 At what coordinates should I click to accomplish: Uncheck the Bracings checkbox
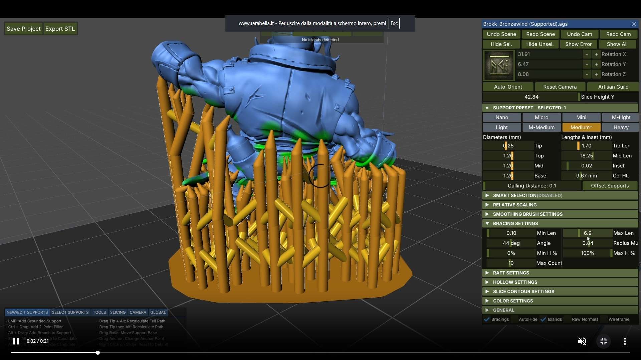point(487,319)
